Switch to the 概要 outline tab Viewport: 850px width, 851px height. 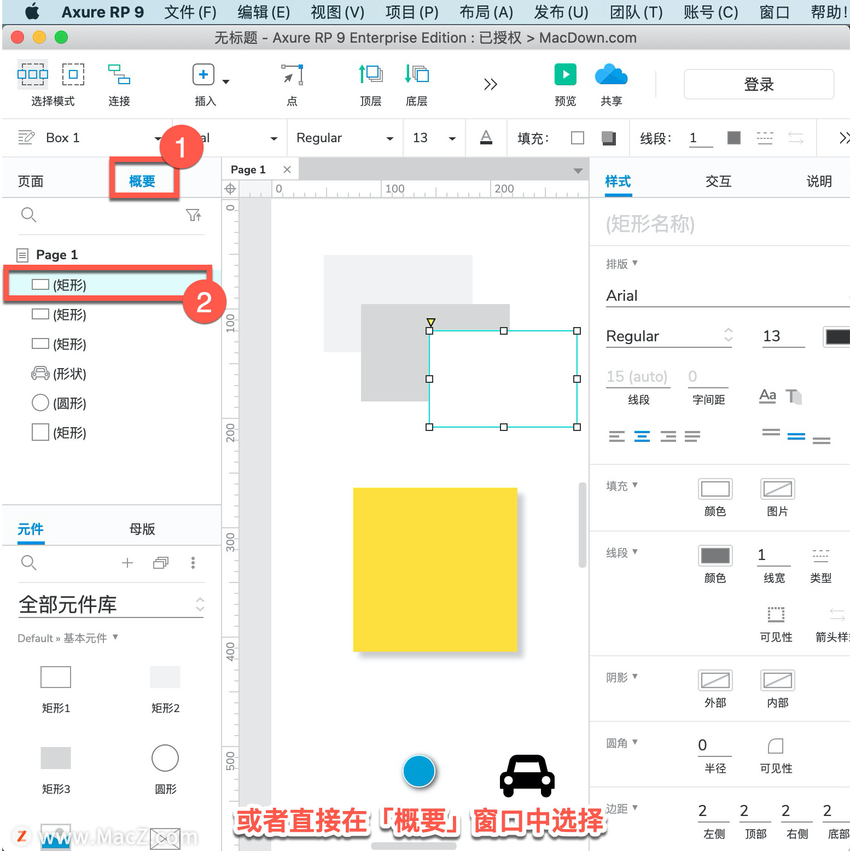(142, 181)
